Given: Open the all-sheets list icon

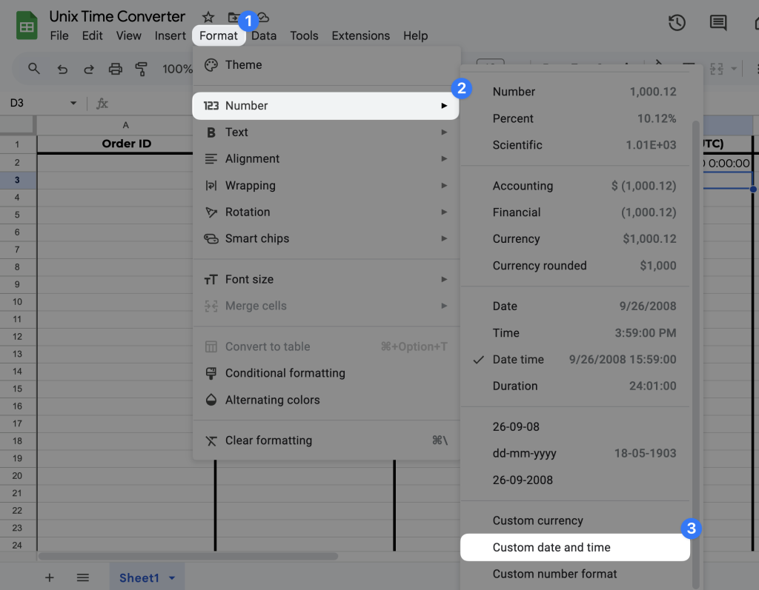Looking at the screenshot, I should 82,577.
